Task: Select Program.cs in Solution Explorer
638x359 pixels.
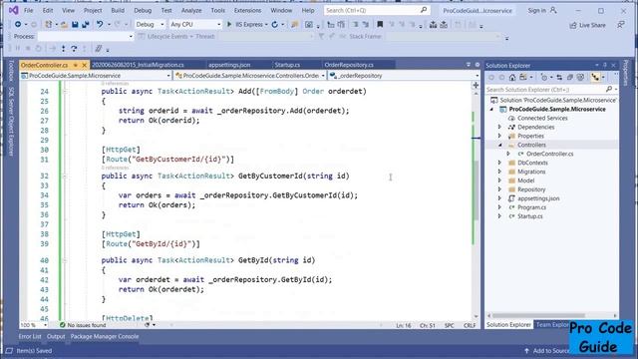Action: [x=531, y=207]
